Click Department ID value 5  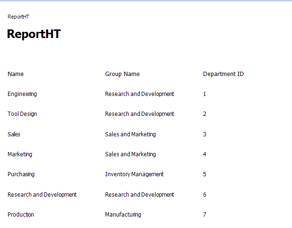pos(204,174)
